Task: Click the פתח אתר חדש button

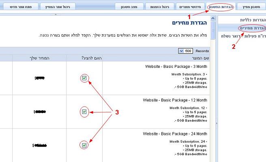Action: pyautogui.click(x=20, y=6)
